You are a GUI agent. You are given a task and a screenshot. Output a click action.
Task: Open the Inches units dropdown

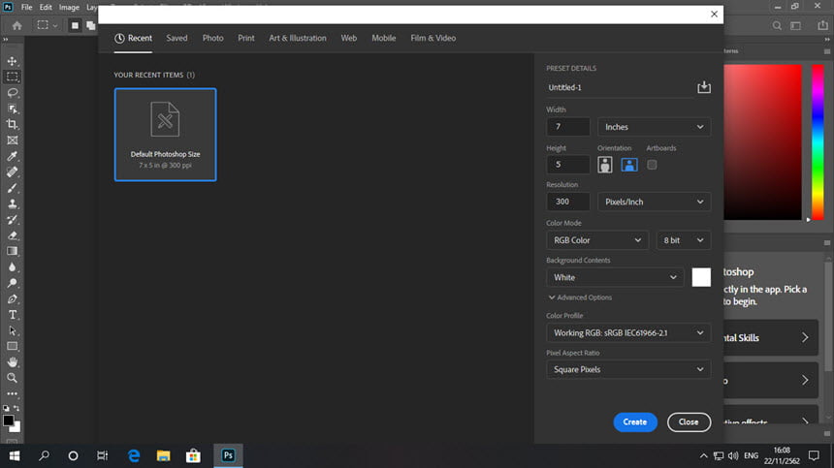coord(654,127)
